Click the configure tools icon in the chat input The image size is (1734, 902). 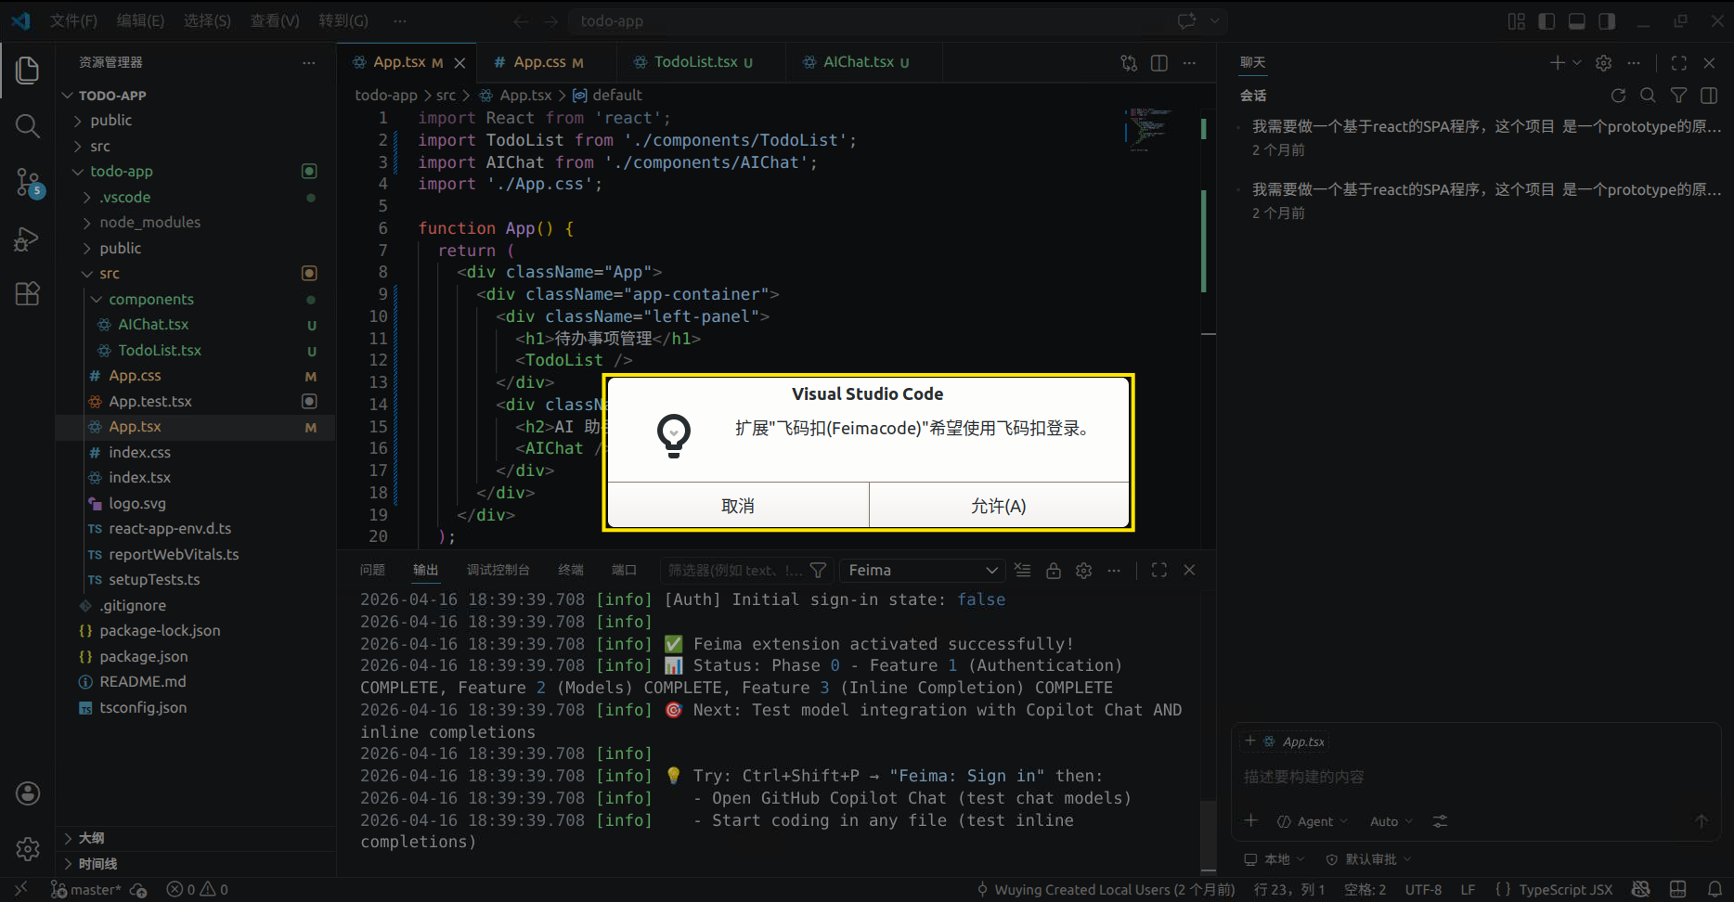(x=1440, y=821)
